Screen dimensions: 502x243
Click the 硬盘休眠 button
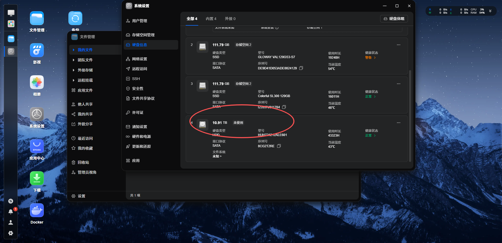(x=394, y=19)
